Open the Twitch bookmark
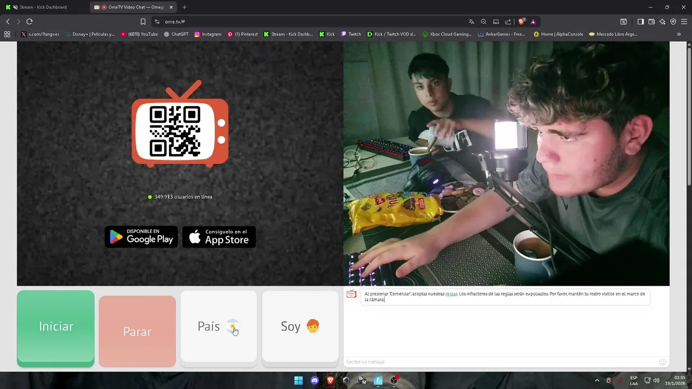 [x=351, y=34]
